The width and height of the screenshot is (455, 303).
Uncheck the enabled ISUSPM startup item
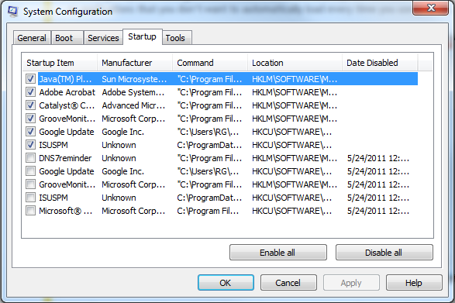(30, 145)
